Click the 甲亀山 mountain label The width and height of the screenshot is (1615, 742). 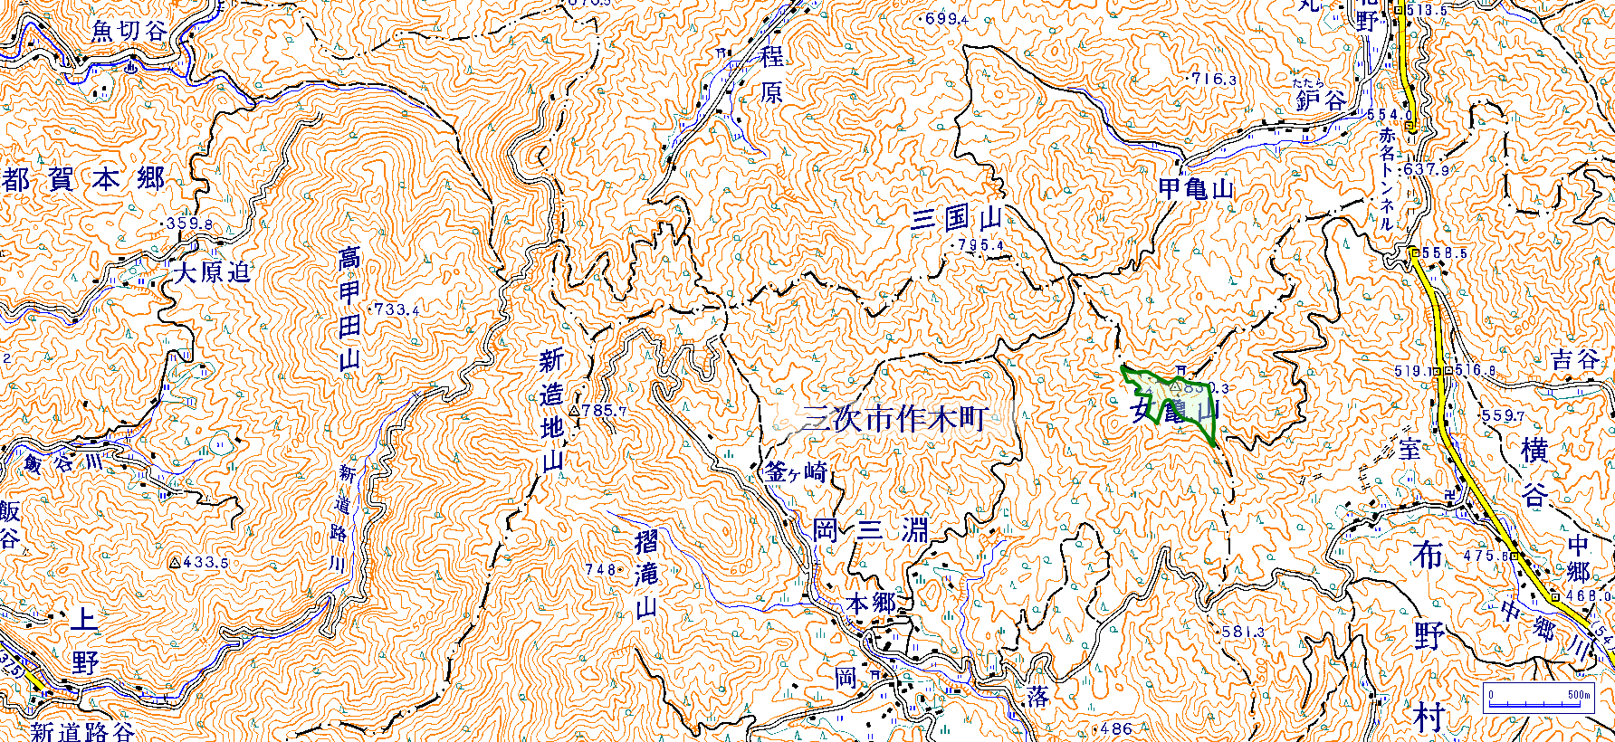coord(1197,189)
